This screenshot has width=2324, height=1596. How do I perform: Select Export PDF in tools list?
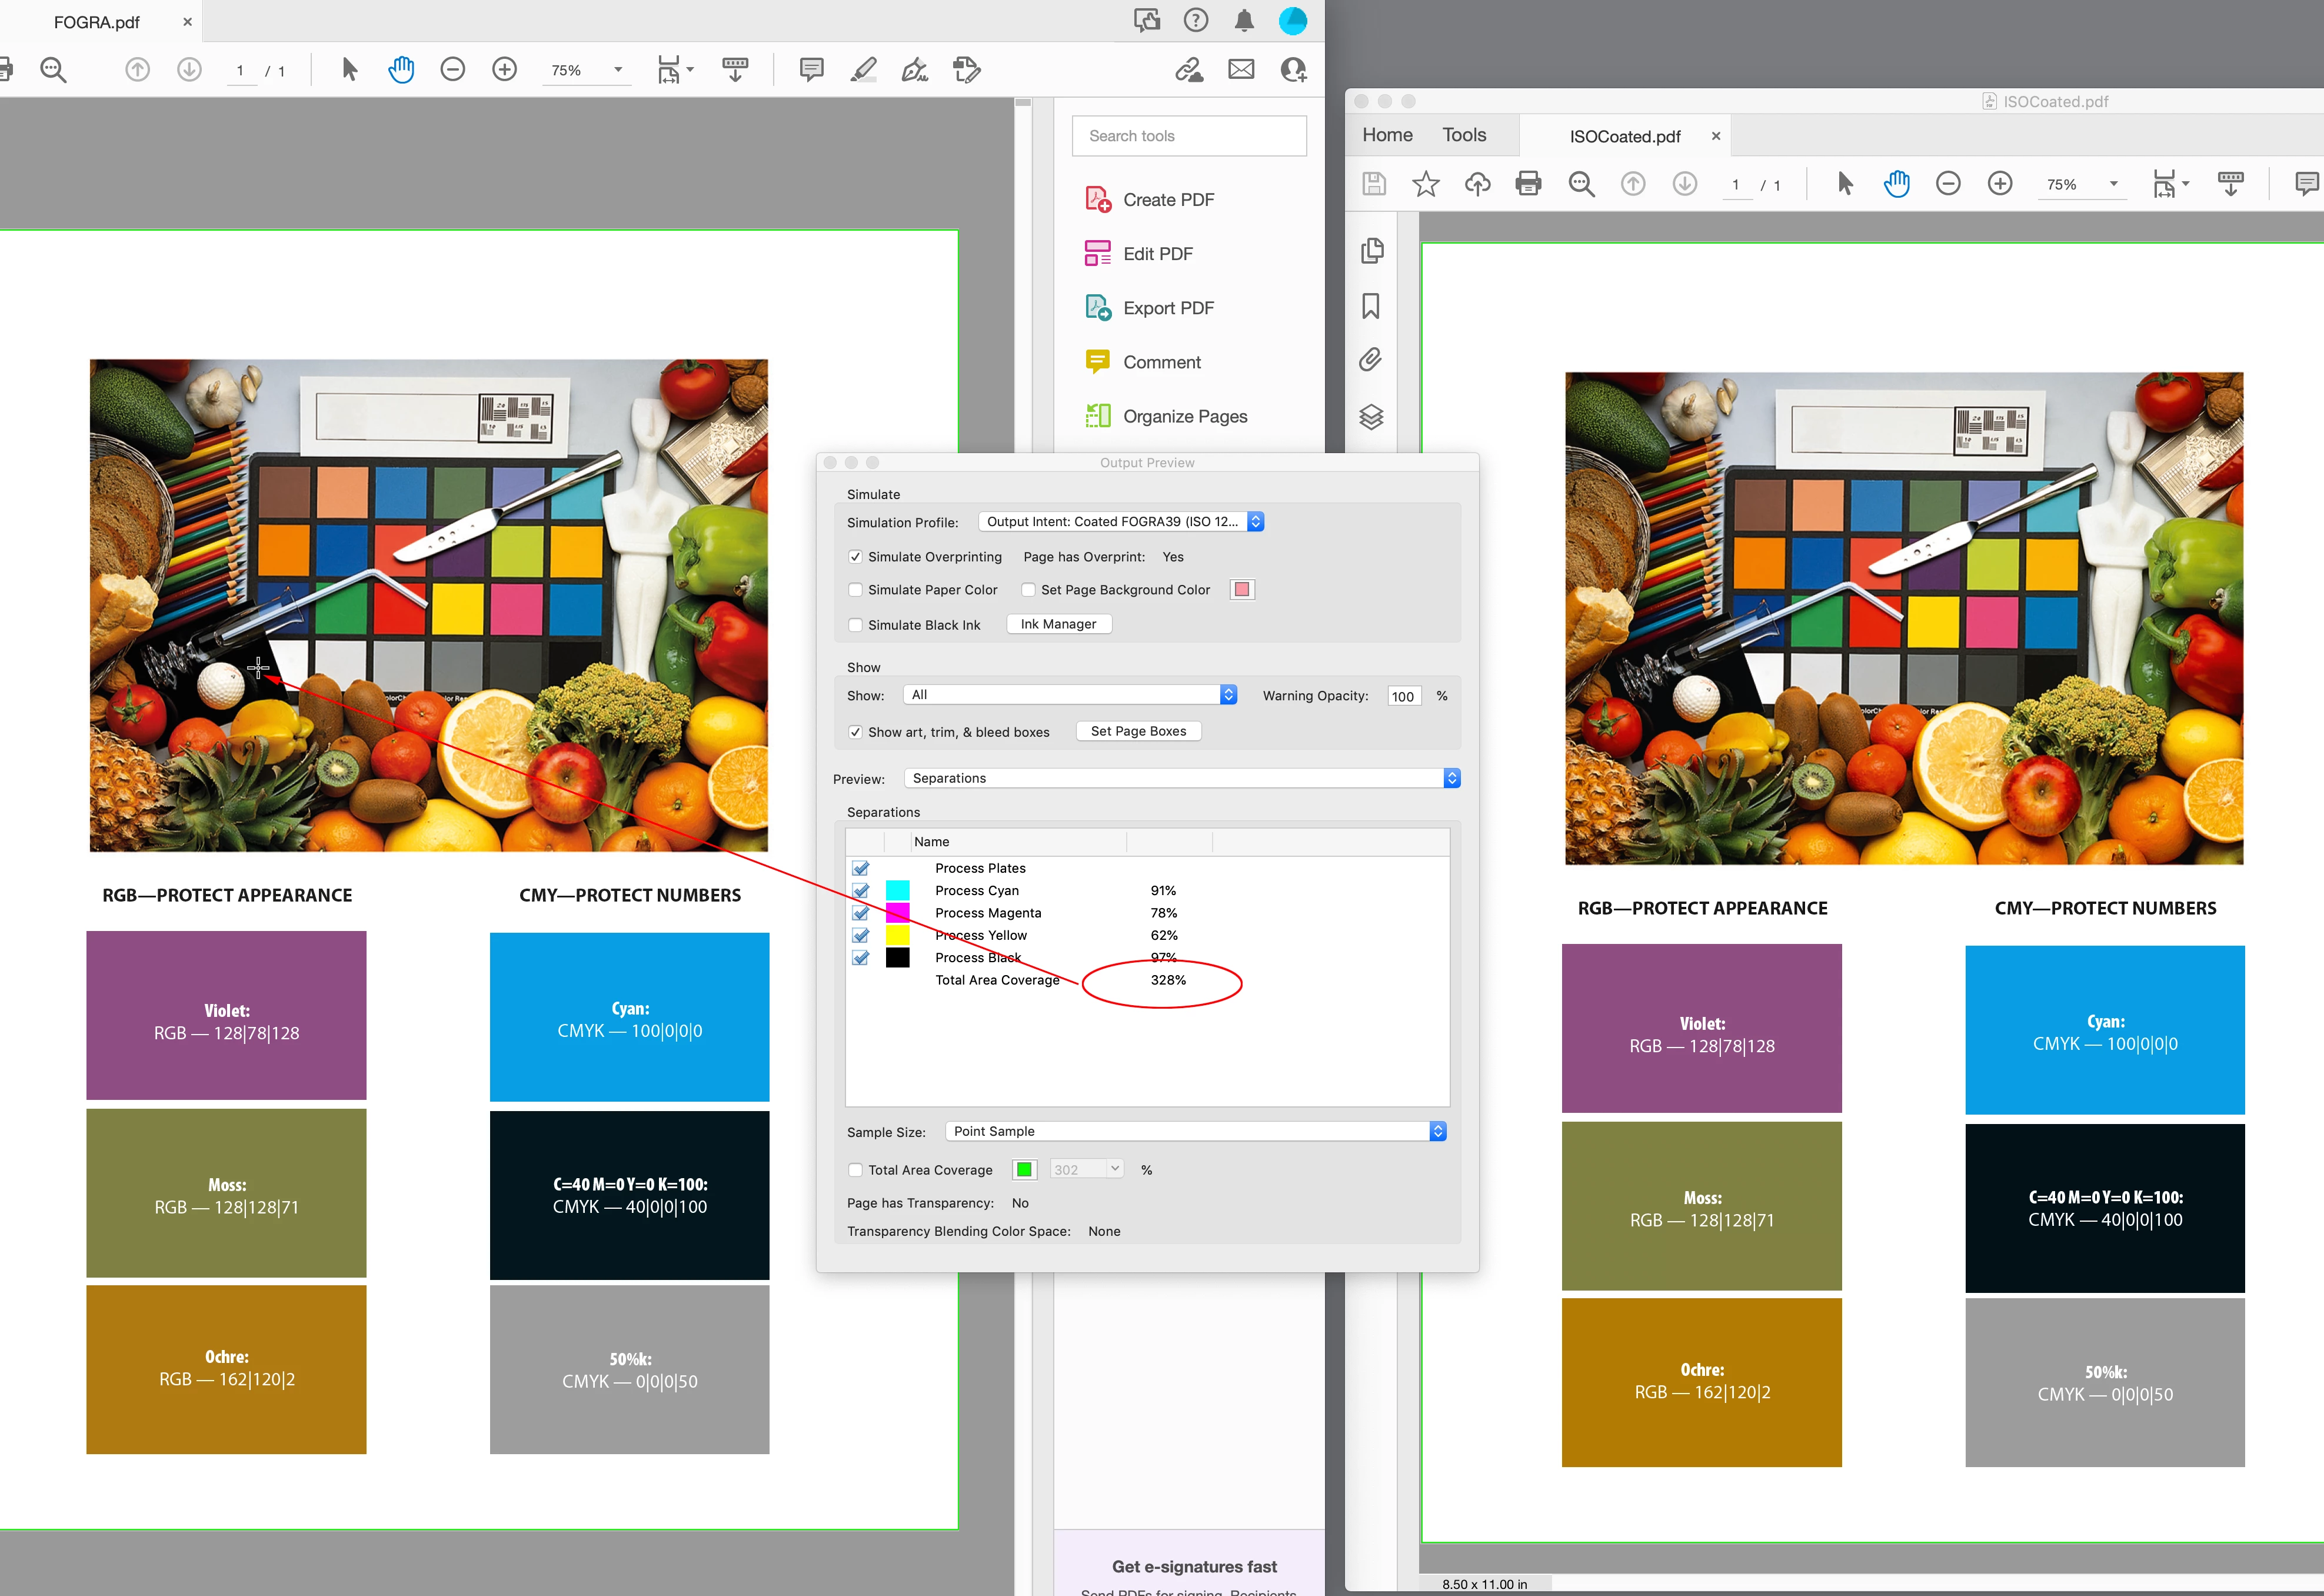(1167, 308)
